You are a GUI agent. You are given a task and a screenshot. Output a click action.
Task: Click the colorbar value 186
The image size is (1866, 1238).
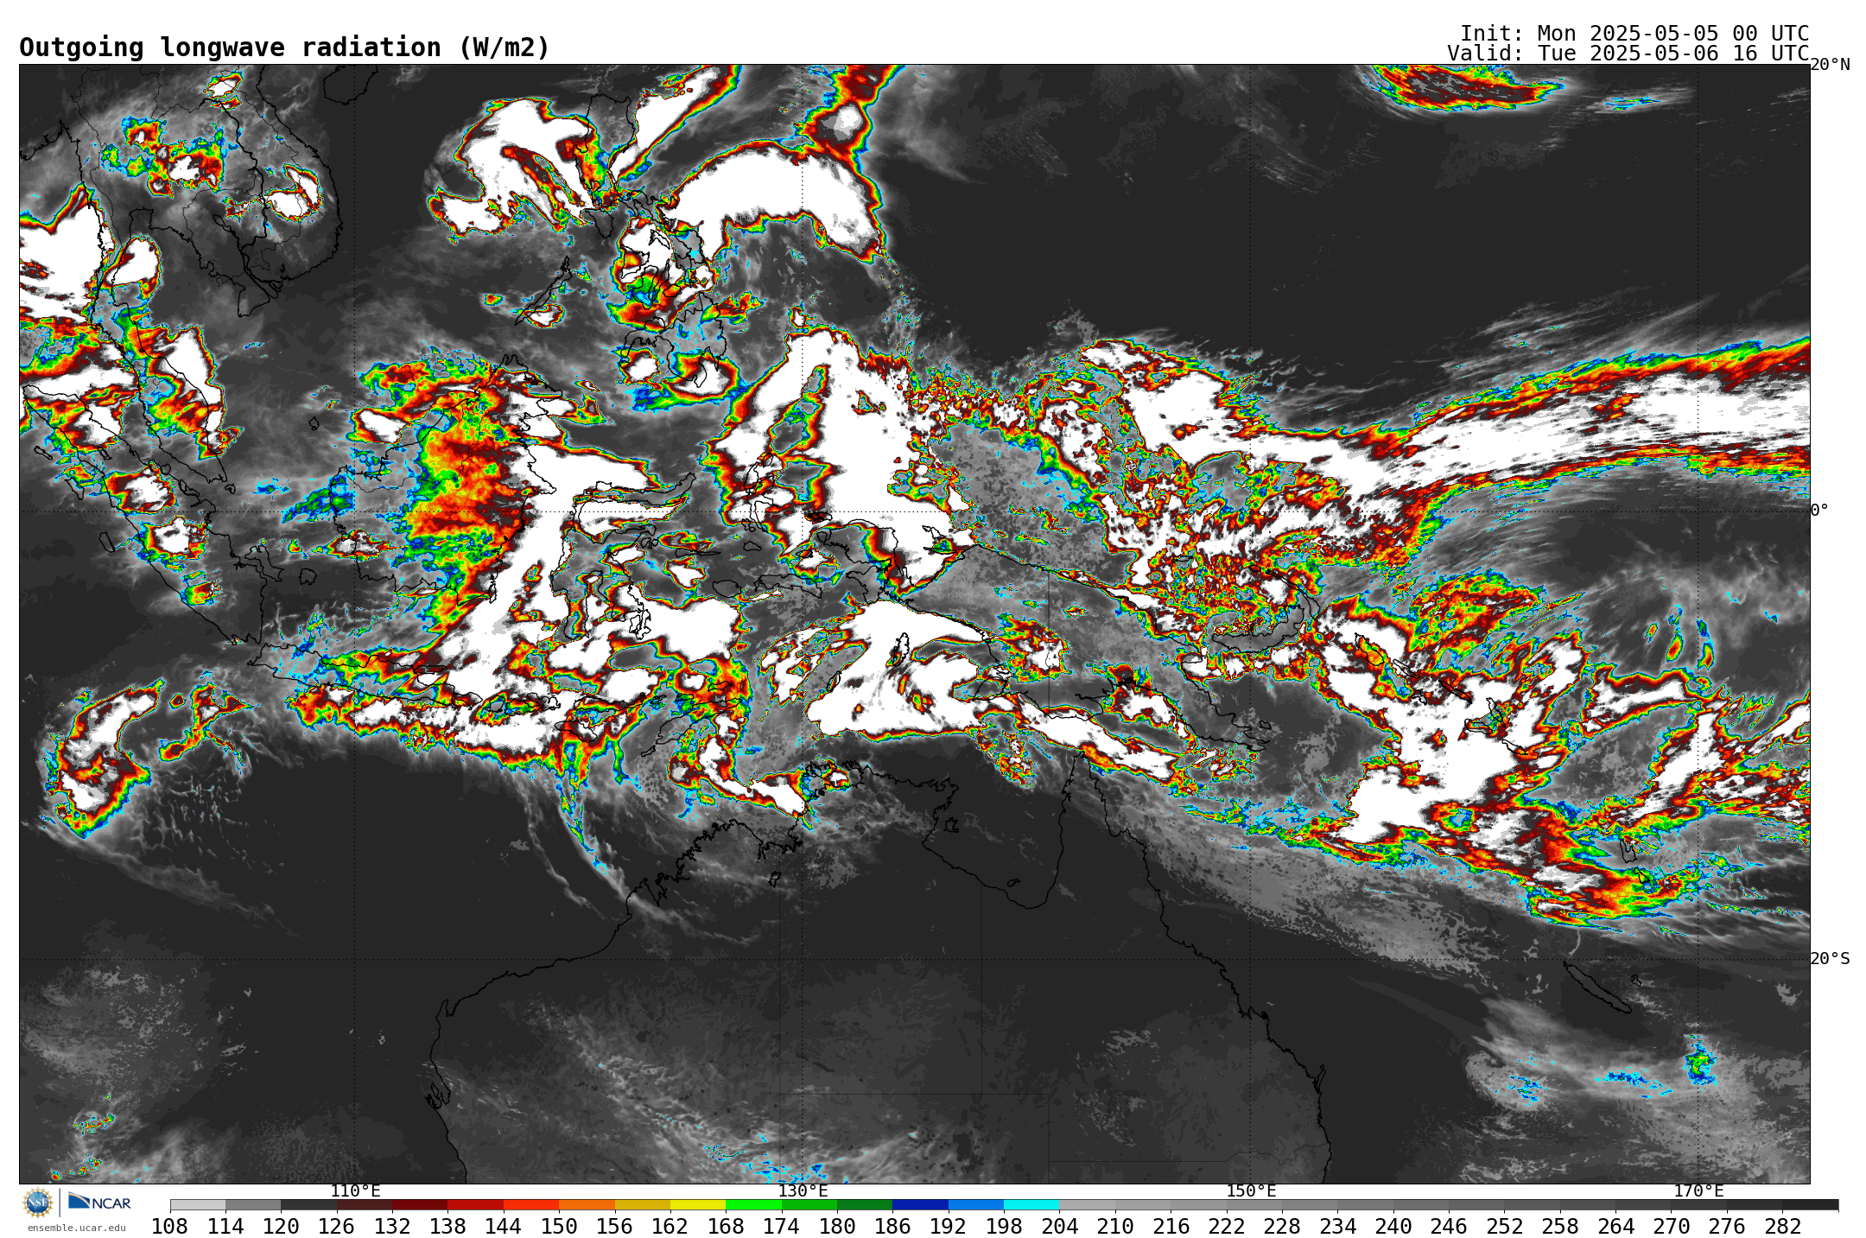pyautogui.click(x=892, y=1227)
